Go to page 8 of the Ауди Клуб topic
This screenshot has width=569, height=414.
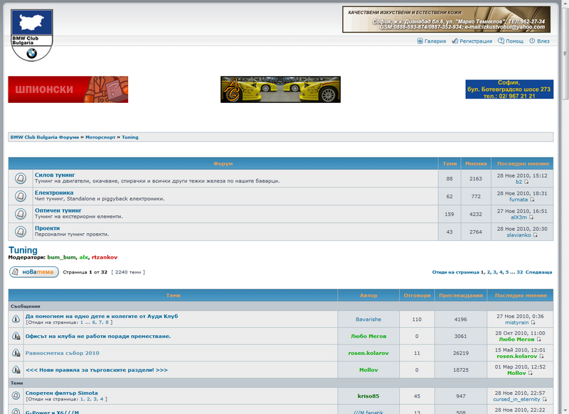(x=107, y=322)
